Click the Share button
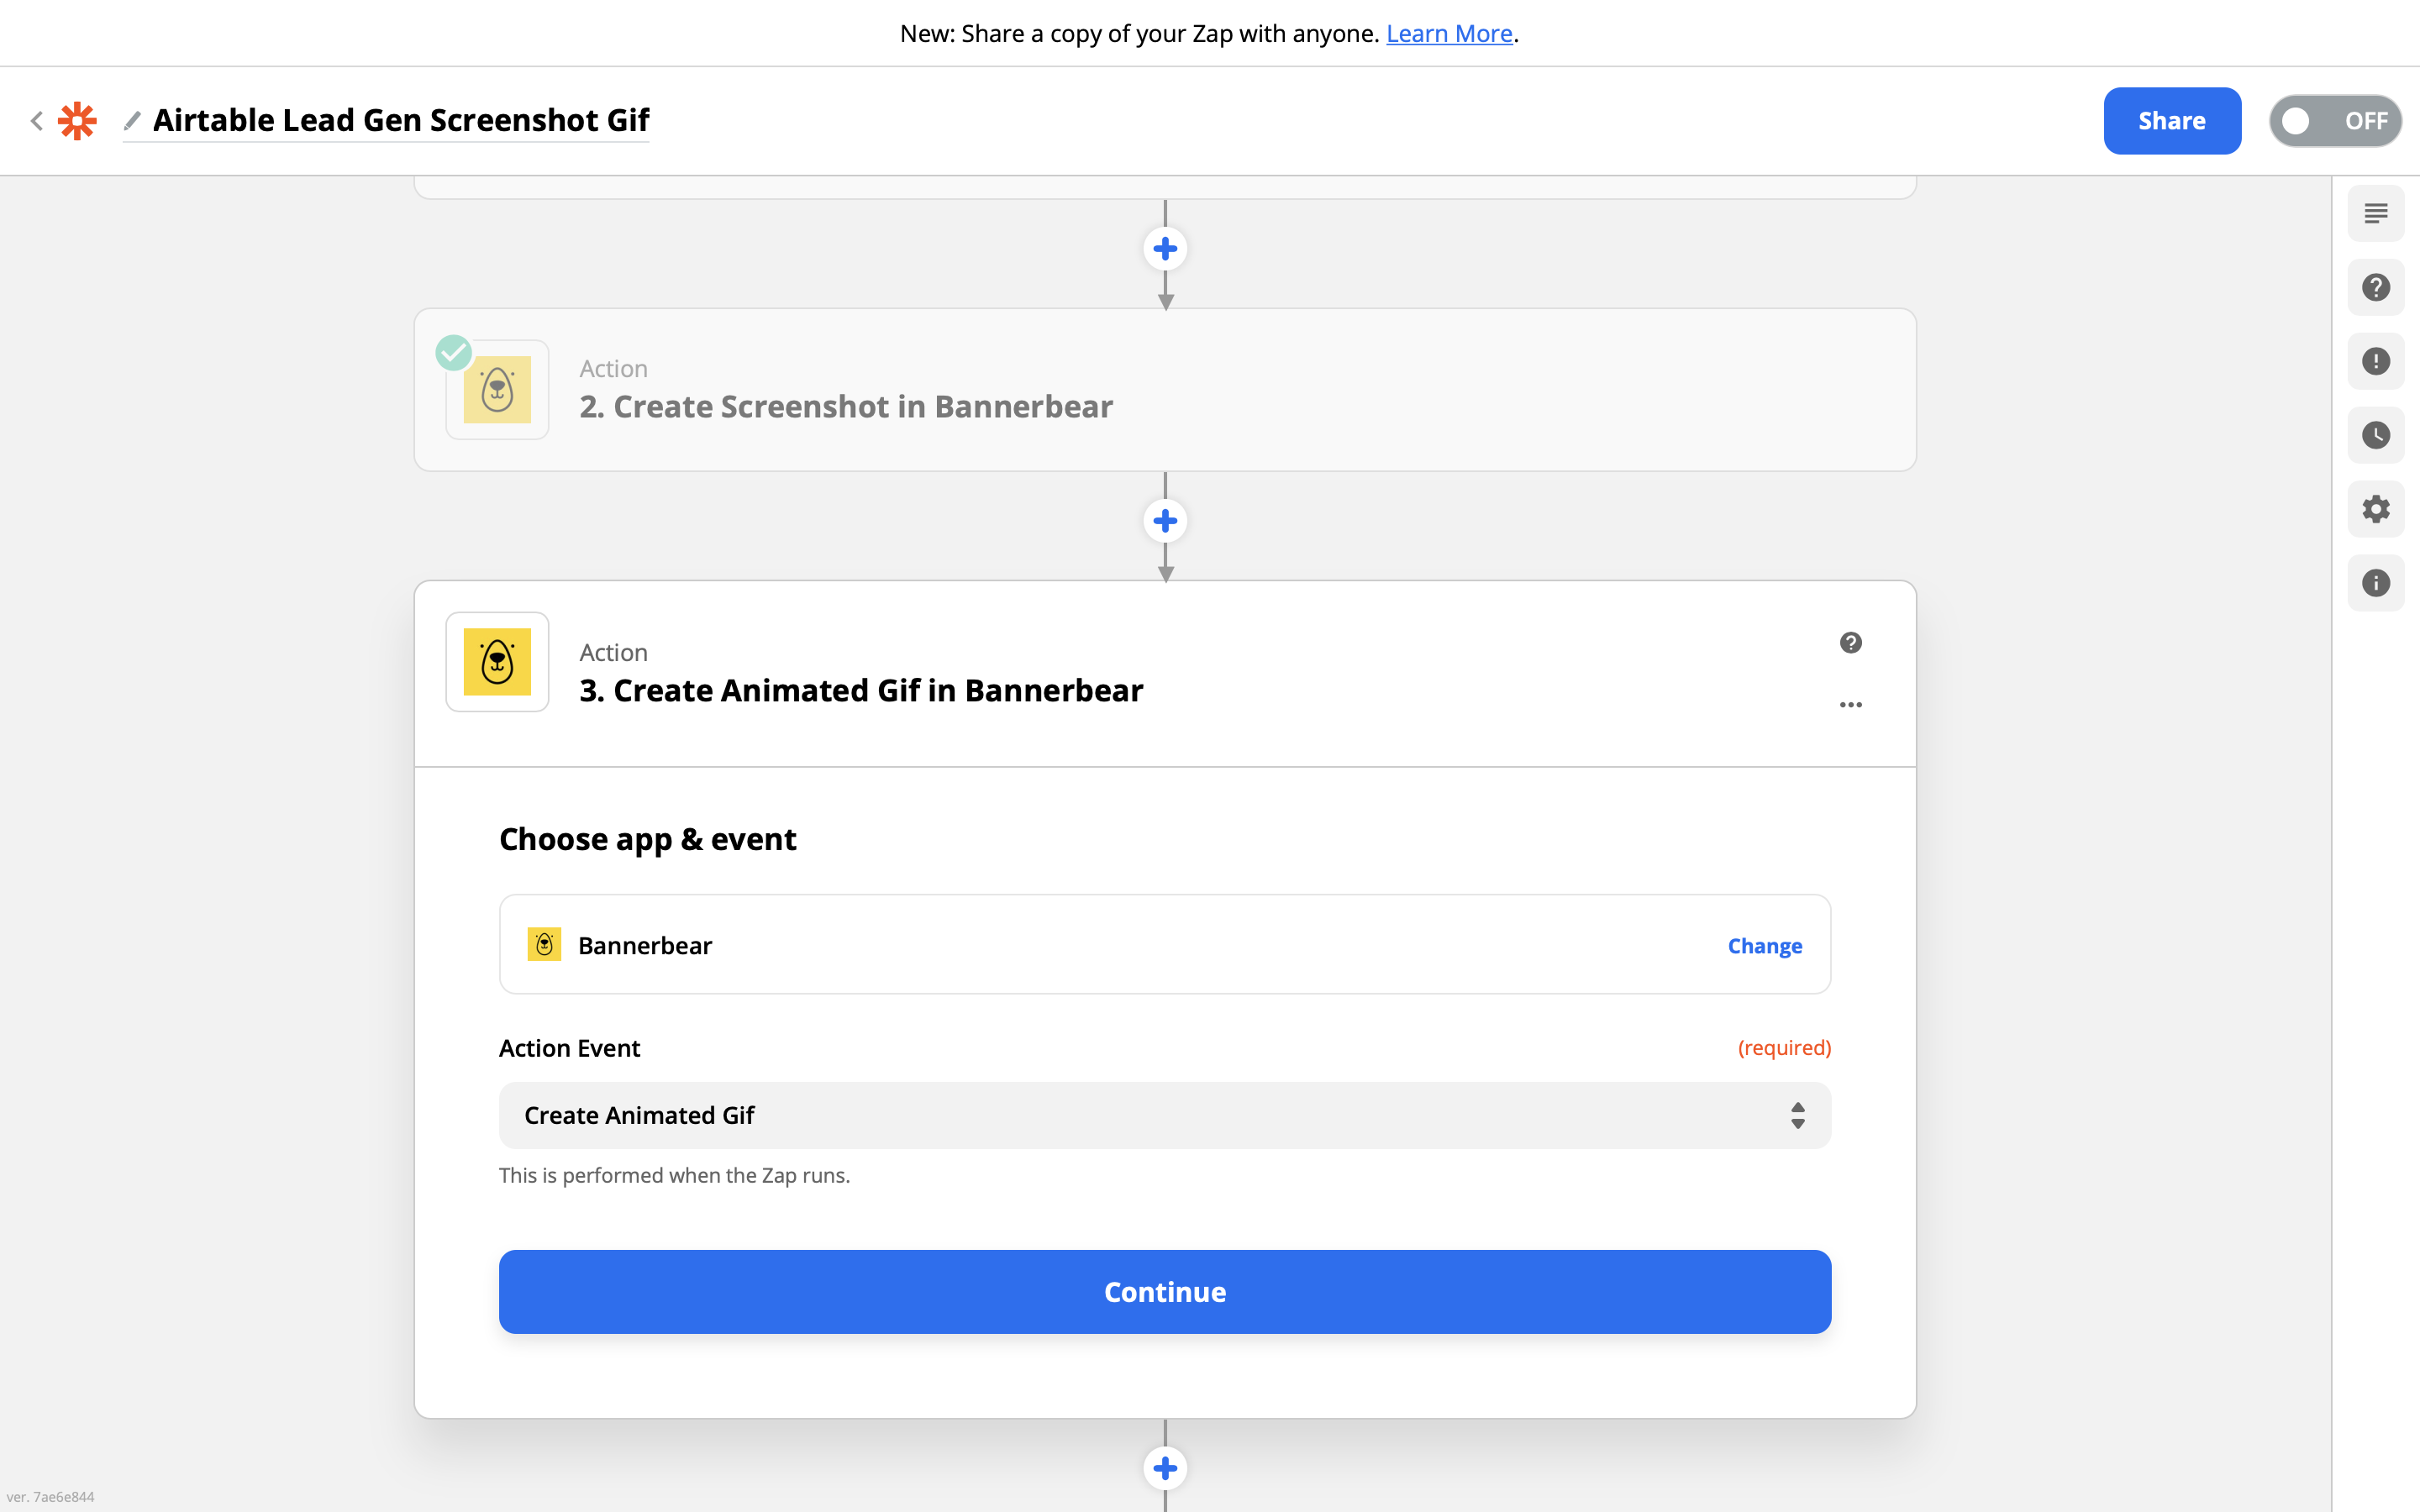2420x1512 pixels. click(2171, 121)
